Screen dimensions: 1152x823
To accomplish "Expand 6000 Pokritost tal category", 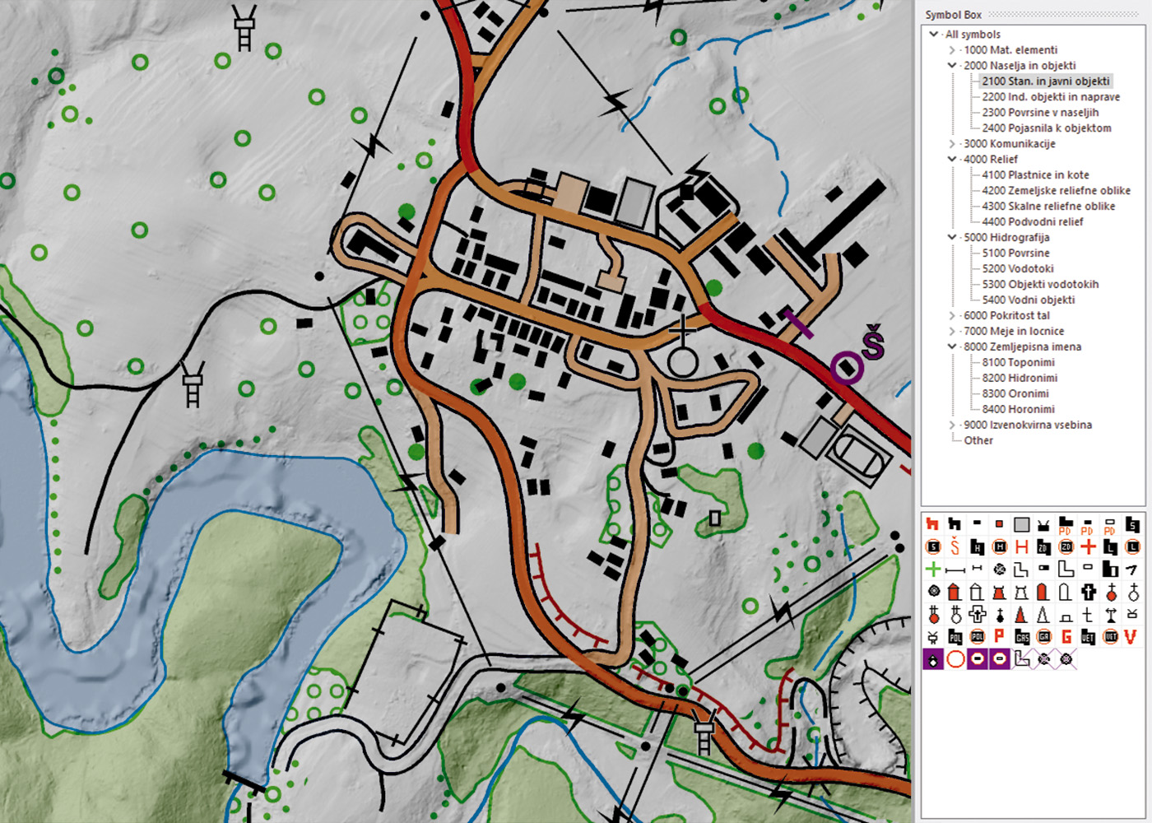I will click(x=952, y=316).
